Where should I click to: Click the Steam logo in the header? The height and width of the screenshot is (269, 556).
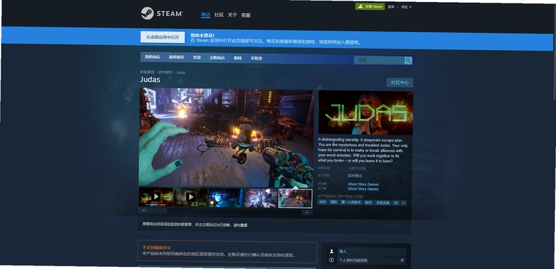tap(162, 13)
